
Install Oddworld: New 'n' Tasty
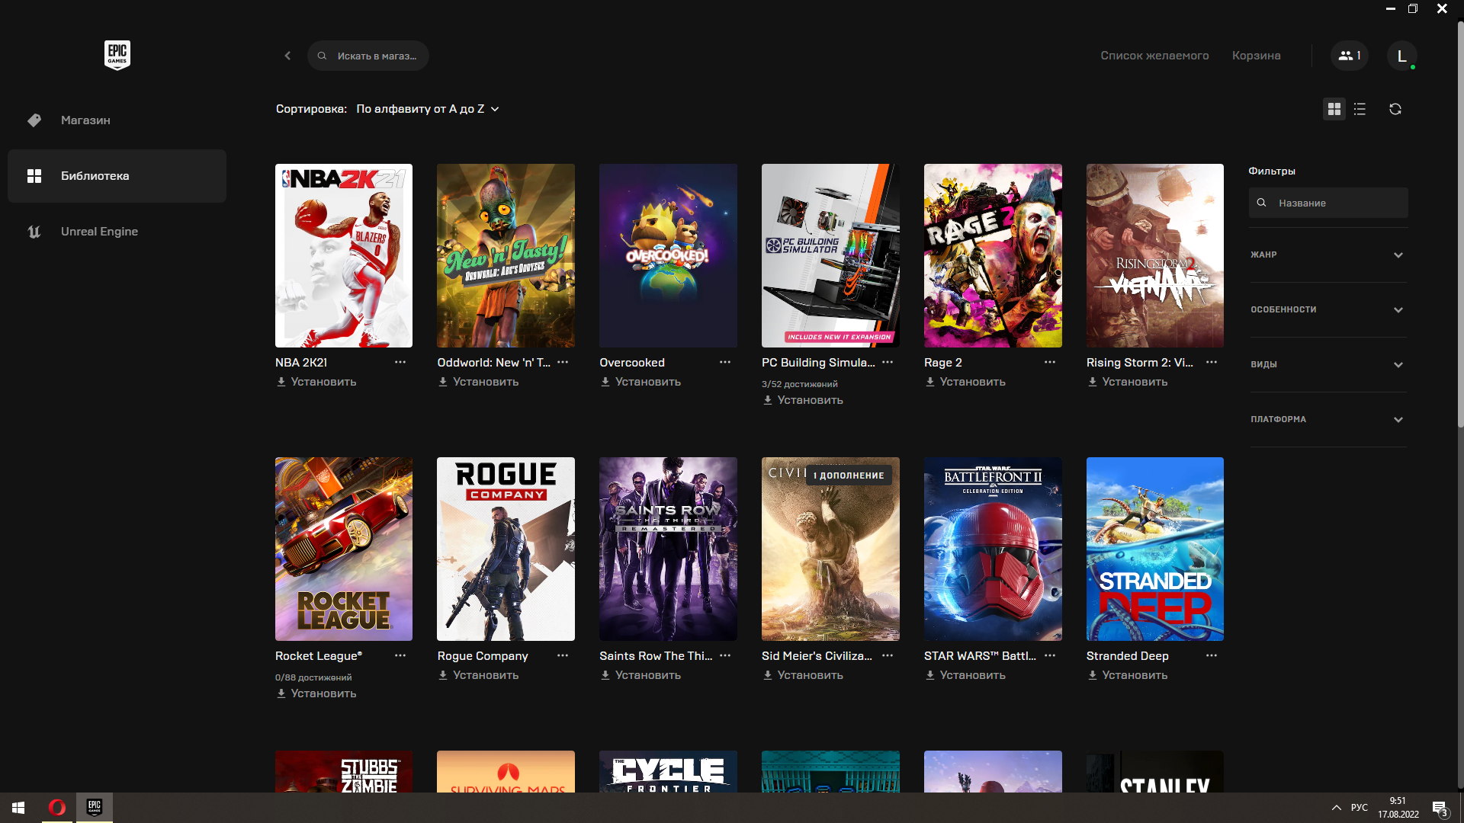point(478,382)
